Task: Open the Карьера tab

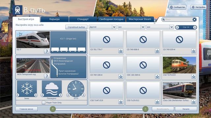Action: pyautogui.click(x=54, y=19)
